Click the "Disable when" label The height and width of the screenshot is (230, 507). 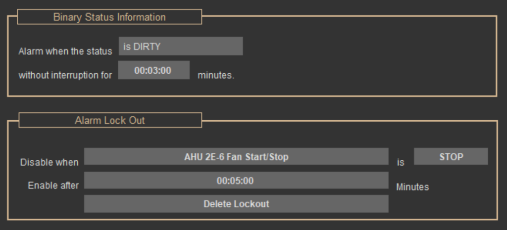(49, 162)
